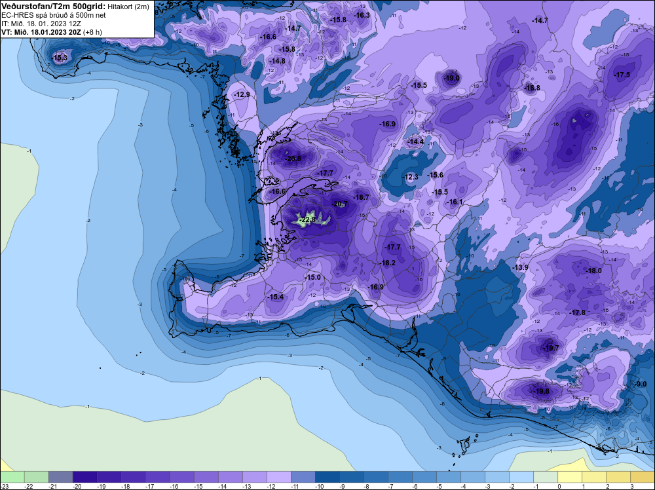The width and height of the screenshot is (655, 490).
Task: Select the -15.0 temperature value
Action: pos(313,277)
